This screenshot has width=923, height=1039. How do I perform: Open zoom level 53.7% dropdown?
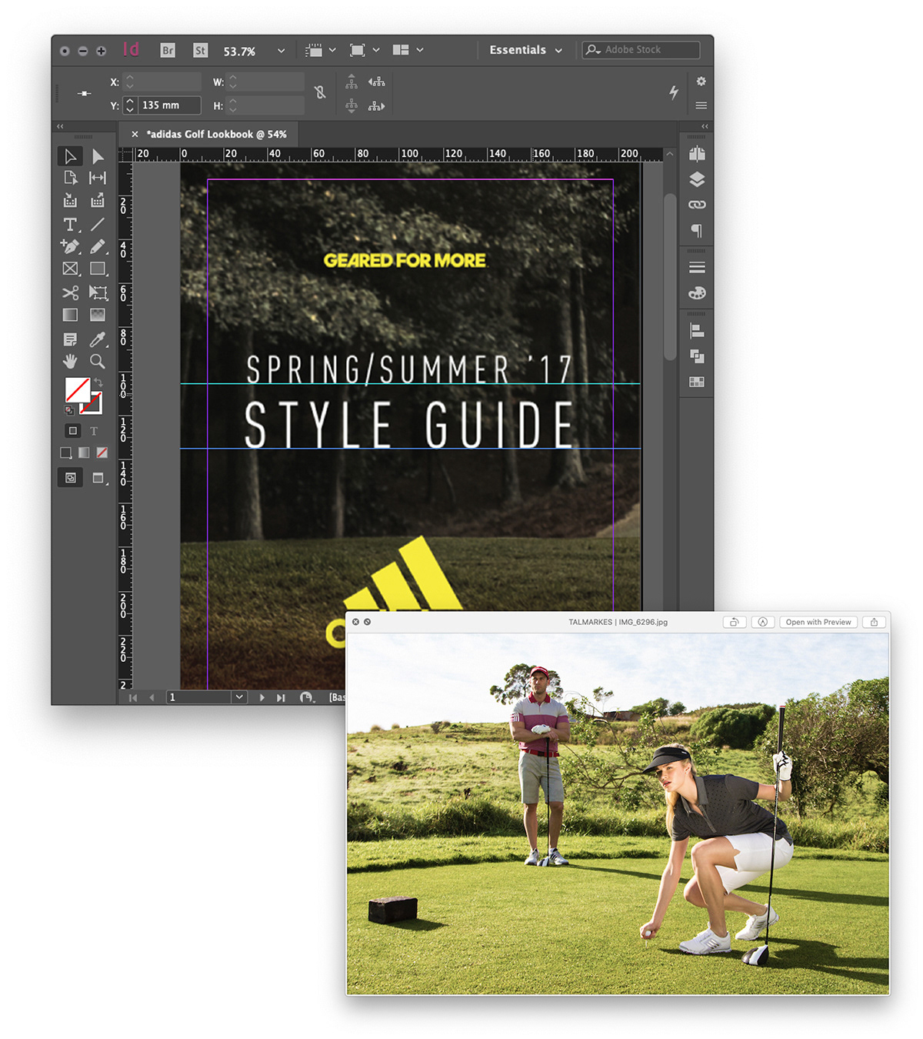pyautogui.click(x=282, y=51)
